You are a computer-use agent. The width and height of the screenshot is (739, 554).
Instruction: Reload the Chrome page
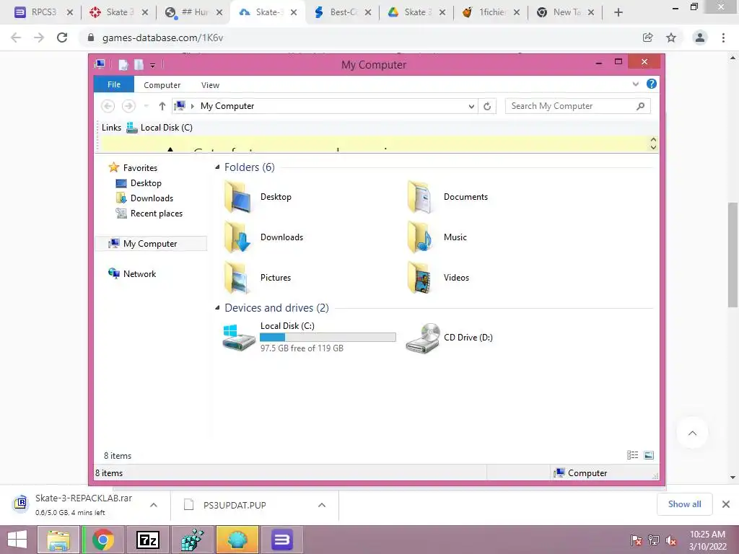(62, 38)
